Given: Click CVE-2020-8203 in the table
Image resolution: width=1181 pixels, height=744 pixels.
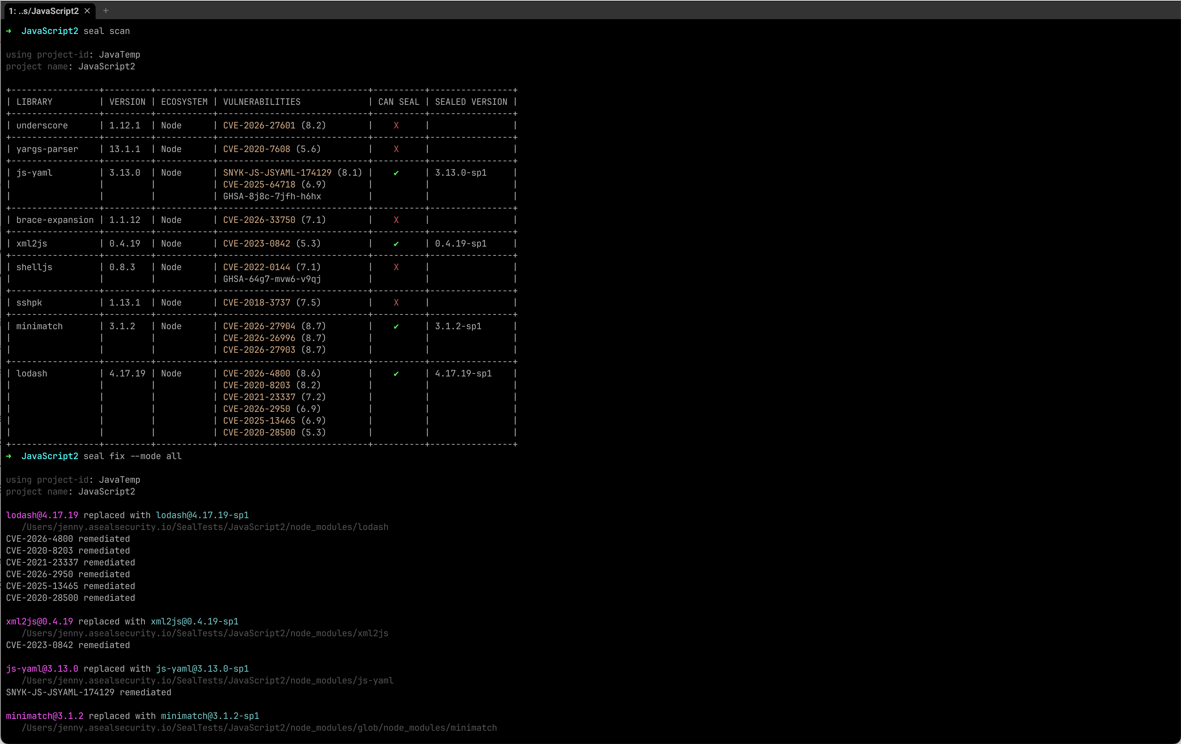Looking at the screenshot, I should click(257, 385).
